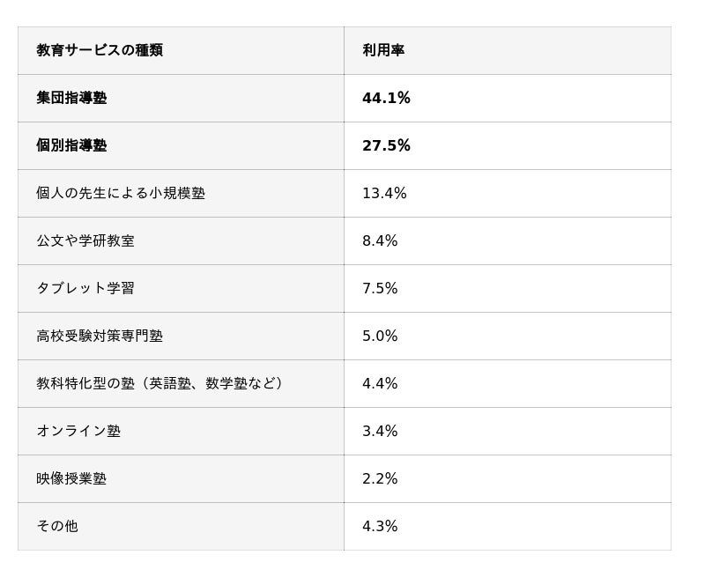Select the 個人の先生による小規模塾 cell
Viewport: 705px width, 577px height.
(x=121, y=193)
